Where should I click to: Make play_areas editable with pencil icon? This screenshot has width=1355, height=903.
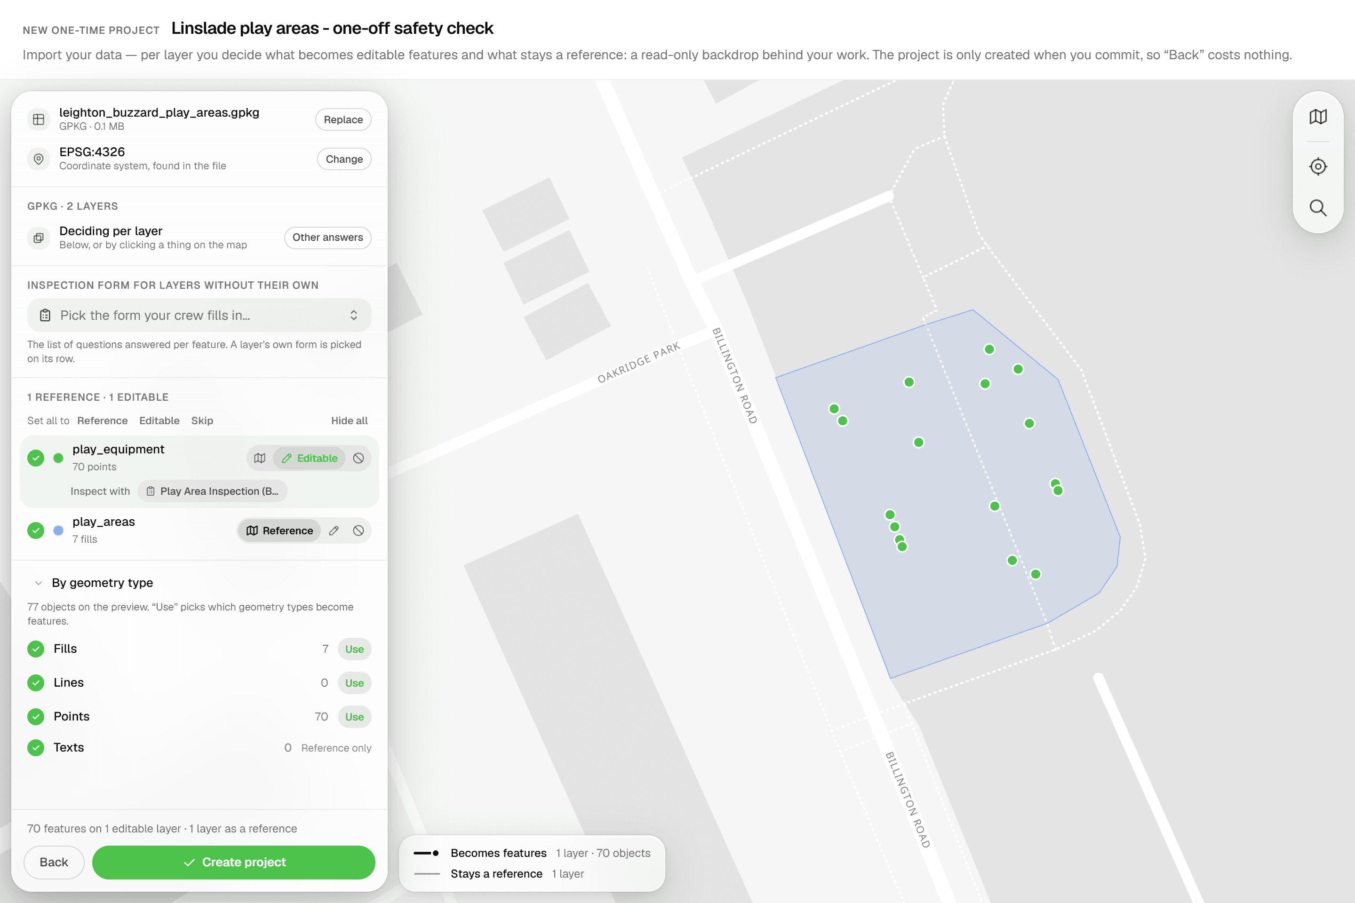[334, 531]
